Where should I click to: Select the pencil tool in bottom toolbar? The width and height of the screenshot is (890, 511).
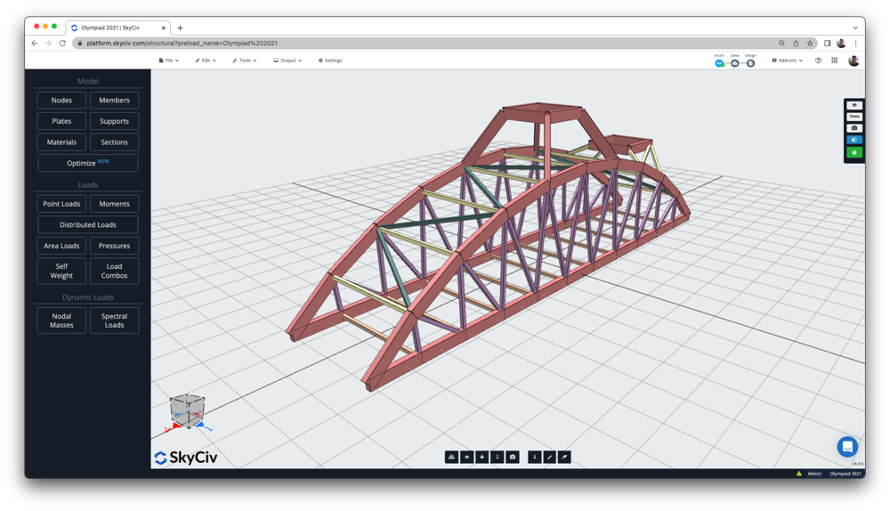pyautogui.click(x=549, y=457)
